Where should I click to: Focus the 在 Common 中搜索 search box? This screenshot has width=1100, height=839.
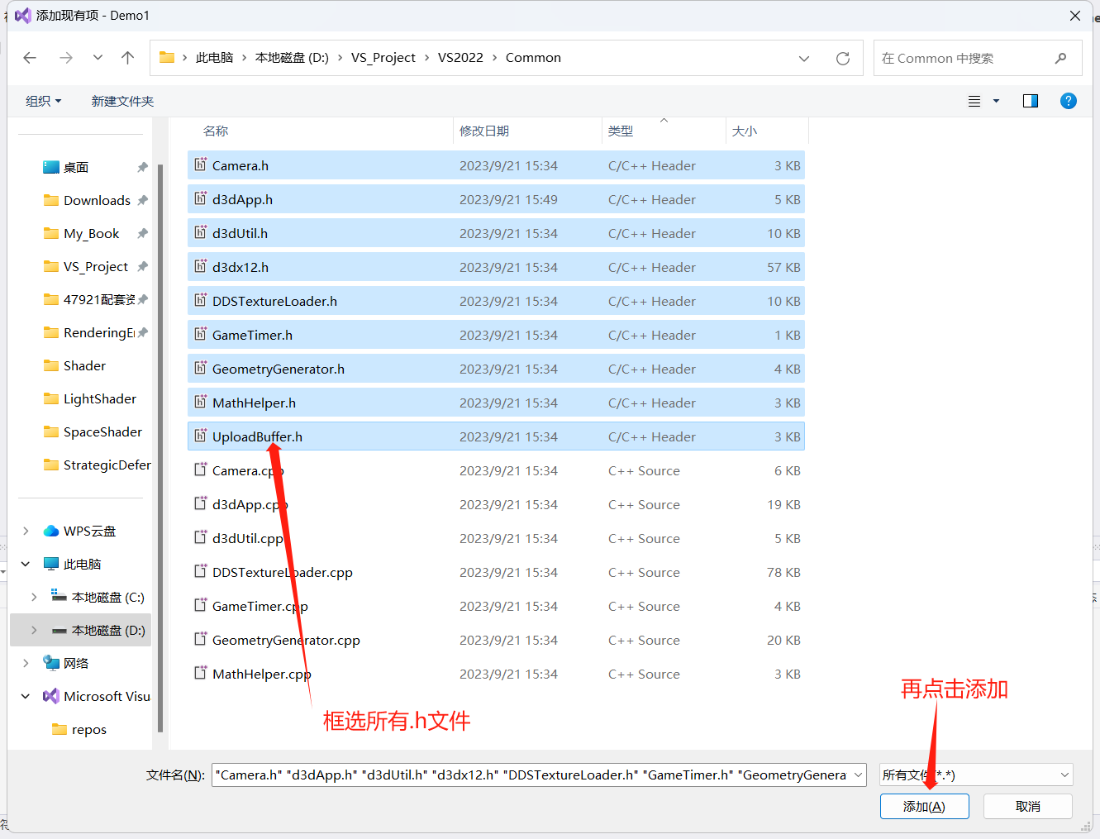978,58
